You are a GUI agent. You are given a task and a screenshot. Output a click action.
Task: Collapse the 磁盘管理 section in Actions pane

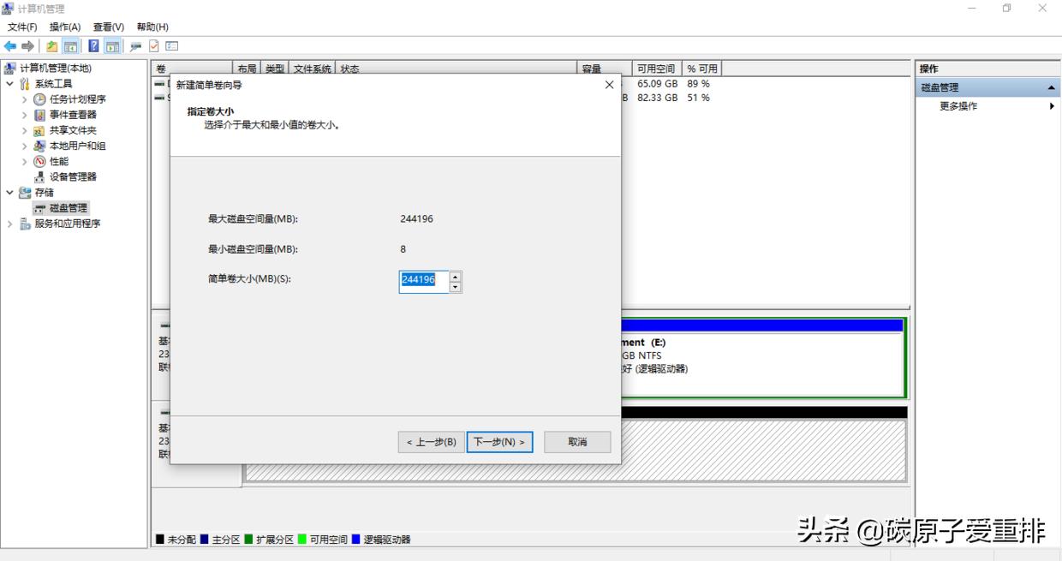1051,88
